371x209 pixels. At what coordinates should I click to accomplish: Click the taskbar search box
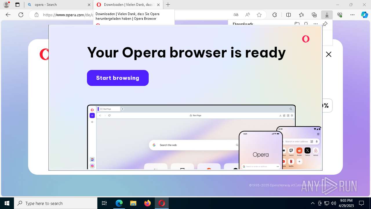click(x=56, y=203)
